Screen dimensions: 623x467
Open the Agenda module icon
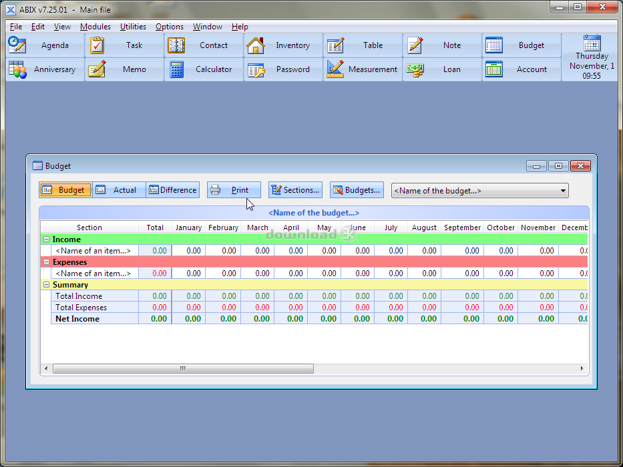[x=17, y=45]
